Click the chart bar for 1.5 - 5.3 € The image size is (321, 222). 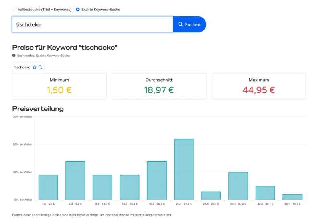[x=48, y=187]
